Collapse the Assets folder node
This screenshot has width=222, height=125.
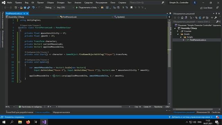point(178,34)
